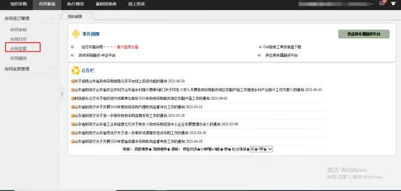Click the shirt-shaped theme skin icon
401x191 pixels.
tap(393, 4)
